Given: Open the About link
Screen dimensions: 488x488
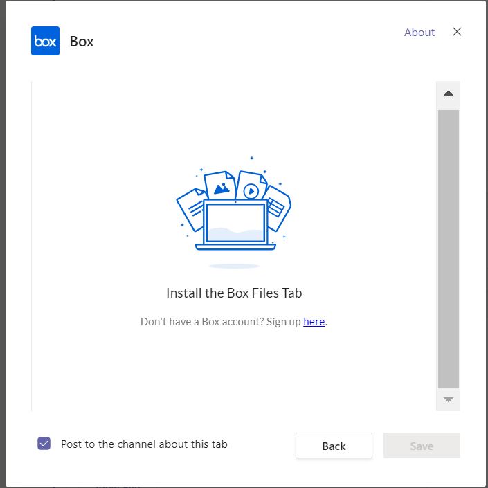Looking at the screenshot, I should coord(419,33).
